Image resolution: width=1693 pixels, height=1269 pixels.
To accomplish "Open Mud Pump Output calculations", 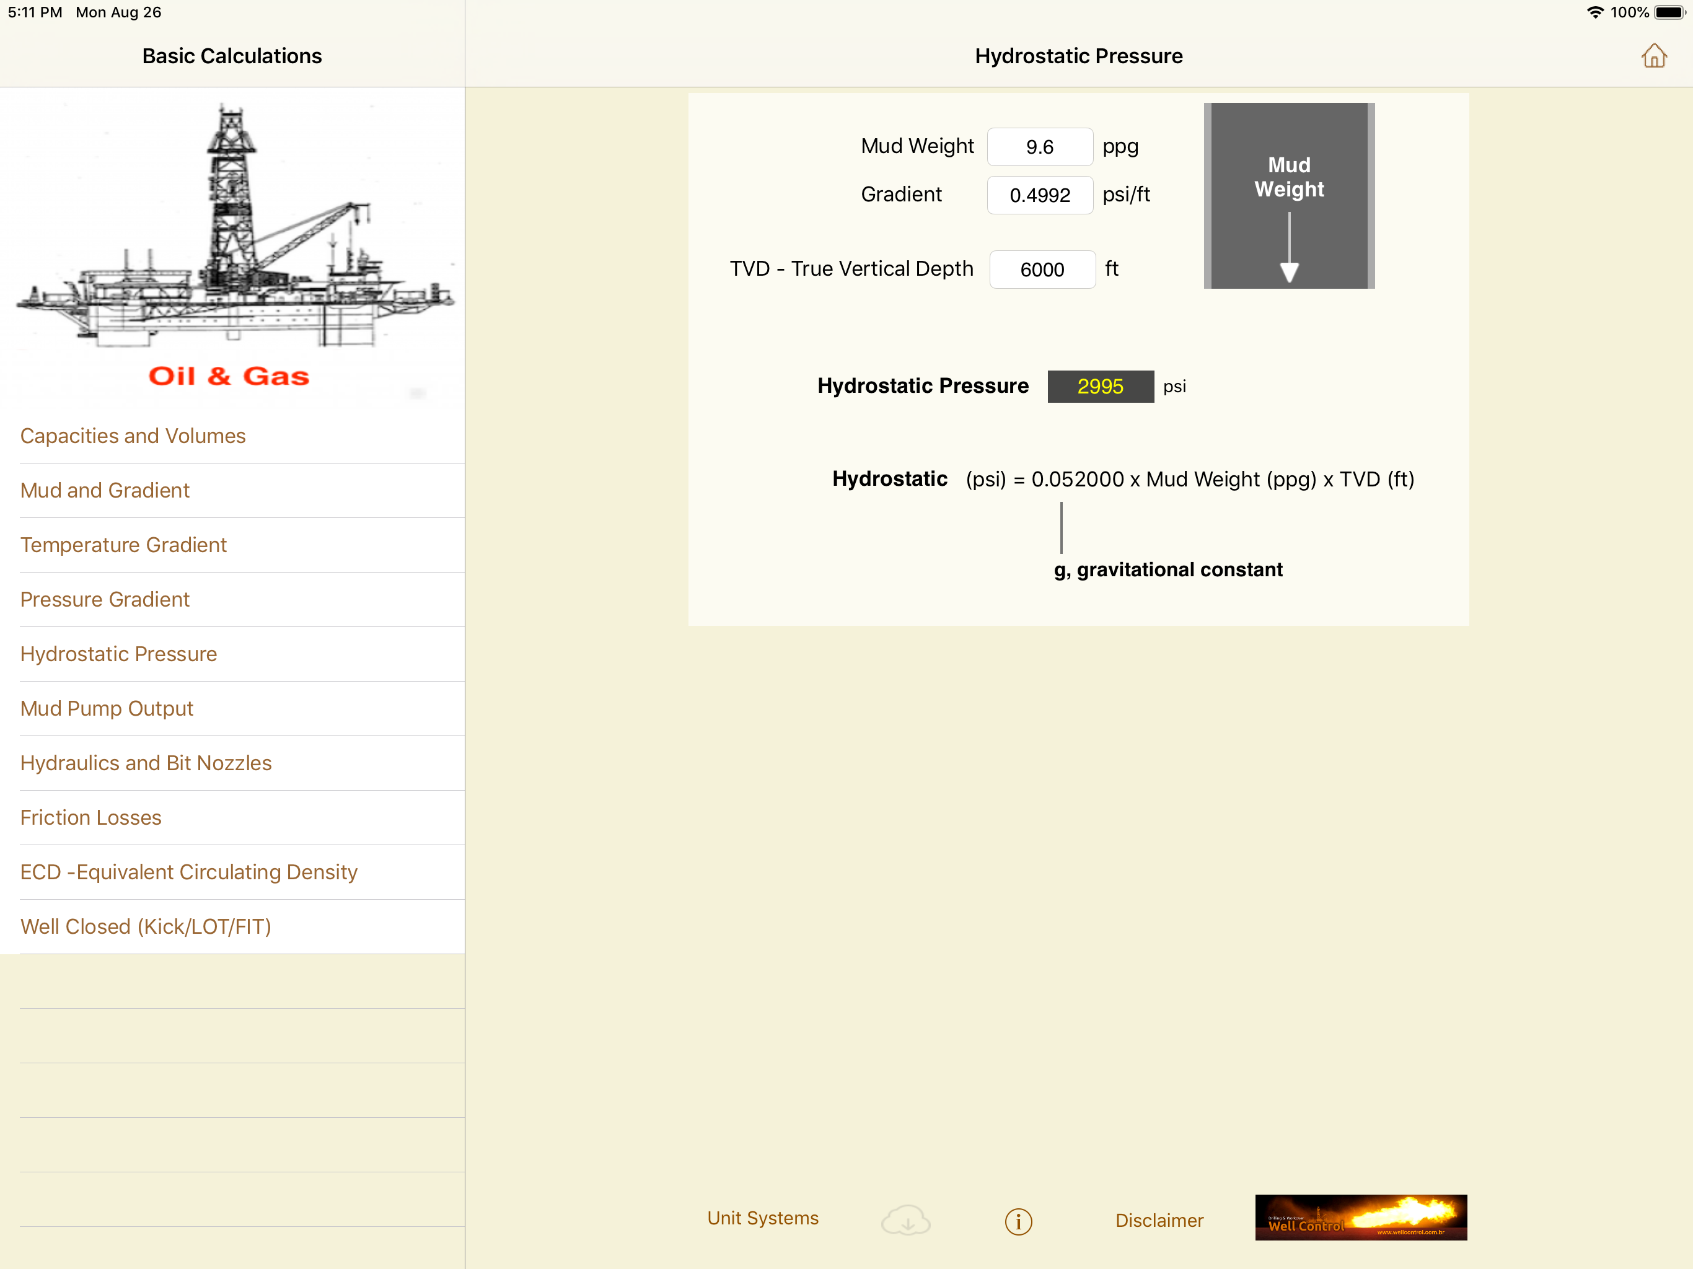I will tap(107, 708).
